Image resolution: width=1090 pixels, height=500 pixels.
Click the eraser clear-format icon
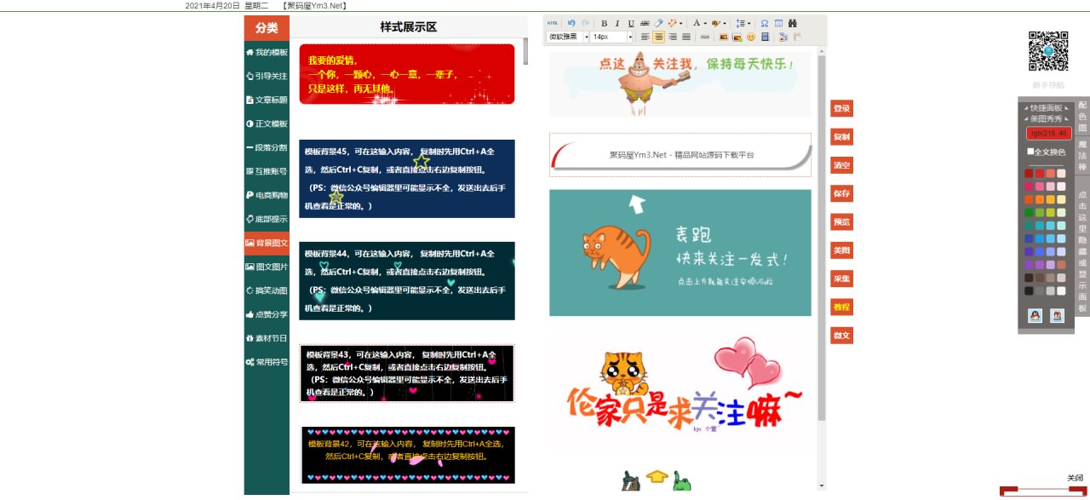pyautogui.click(x=659, y=24)
